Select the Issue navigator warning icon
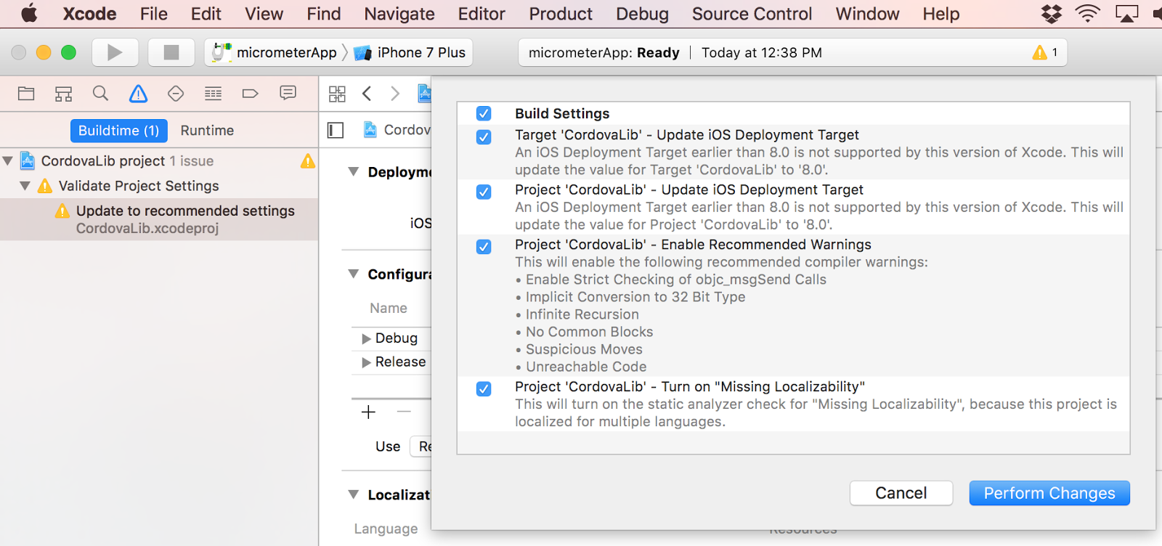Image resolution: width=1162 pixels, height=546 pixels. click(x=138, y=94)
